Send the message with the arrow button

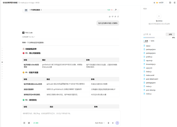coord(117,123)
